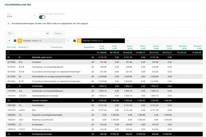
Task: Click total Proef credit value 59.706,32
Action: [x=114, y=53]
